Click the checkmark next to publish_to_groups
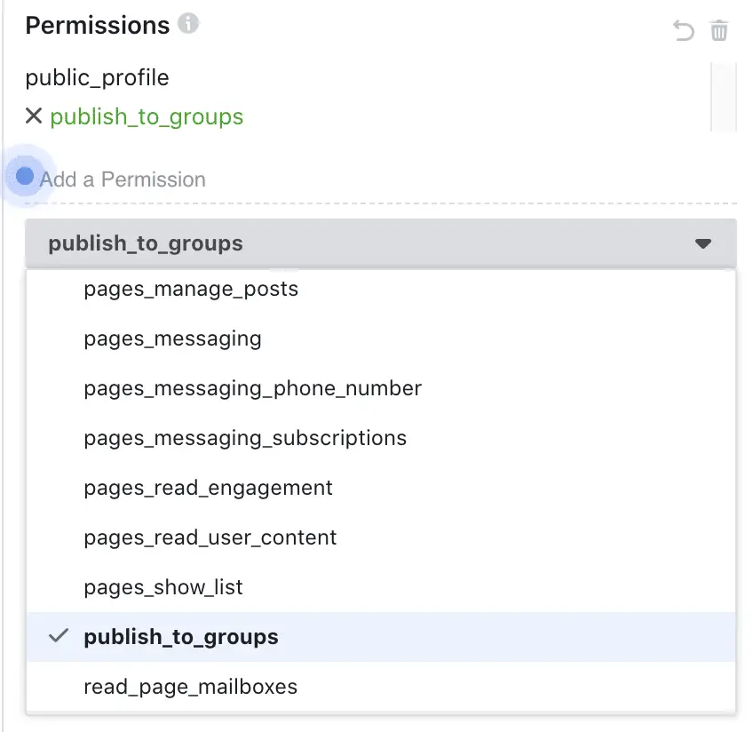This screenshot has width=753, height=732. [x=59, y=636]
